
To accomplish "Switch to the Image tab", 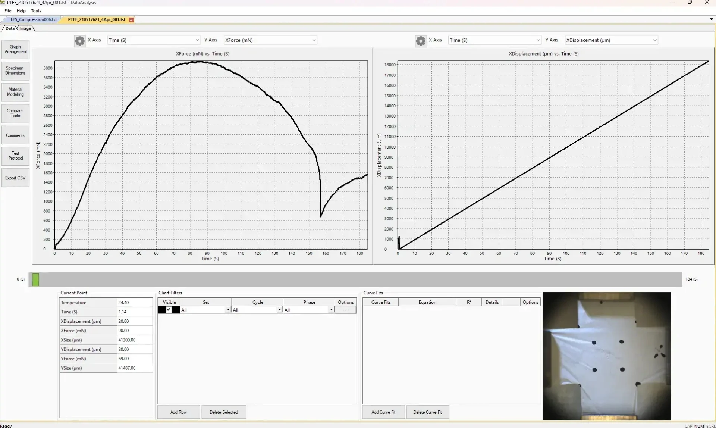I will (x=25, y=29).
